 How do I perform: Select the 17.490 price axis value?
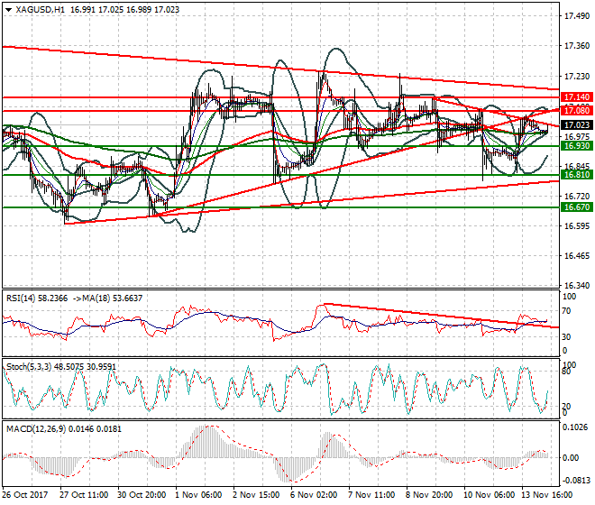[577, 16]
